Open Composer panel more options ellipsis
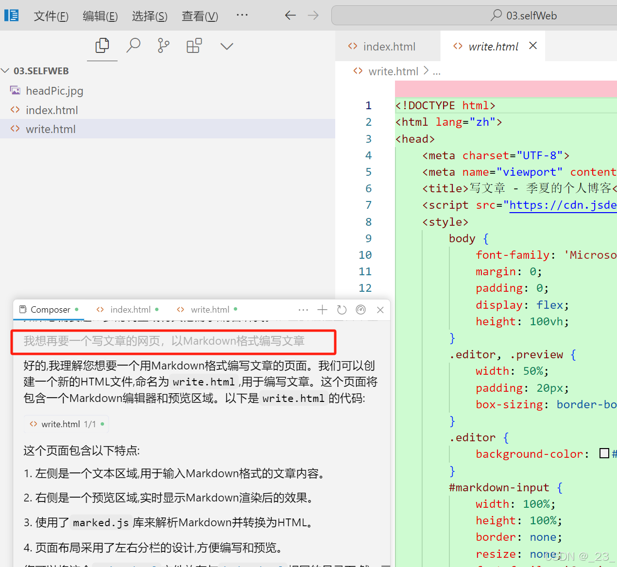The width and height of the screenshot is (617, 567). point(303,310)
